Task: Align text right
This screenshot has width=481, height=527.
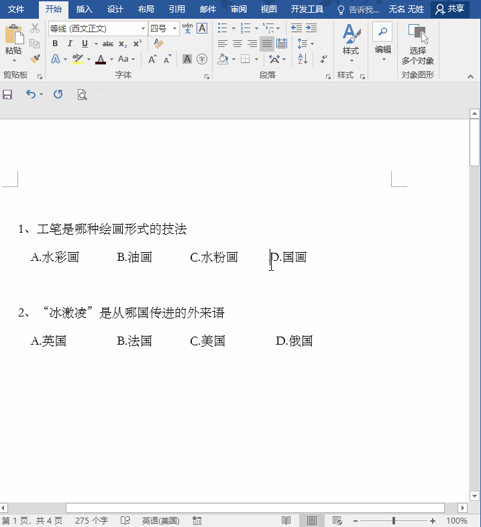Action: click(252, 44)
